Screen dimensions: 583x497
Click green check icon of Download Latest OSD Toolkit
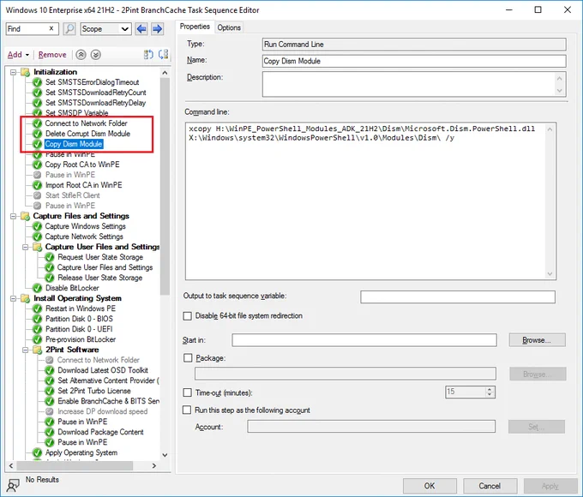coord(50,370)
